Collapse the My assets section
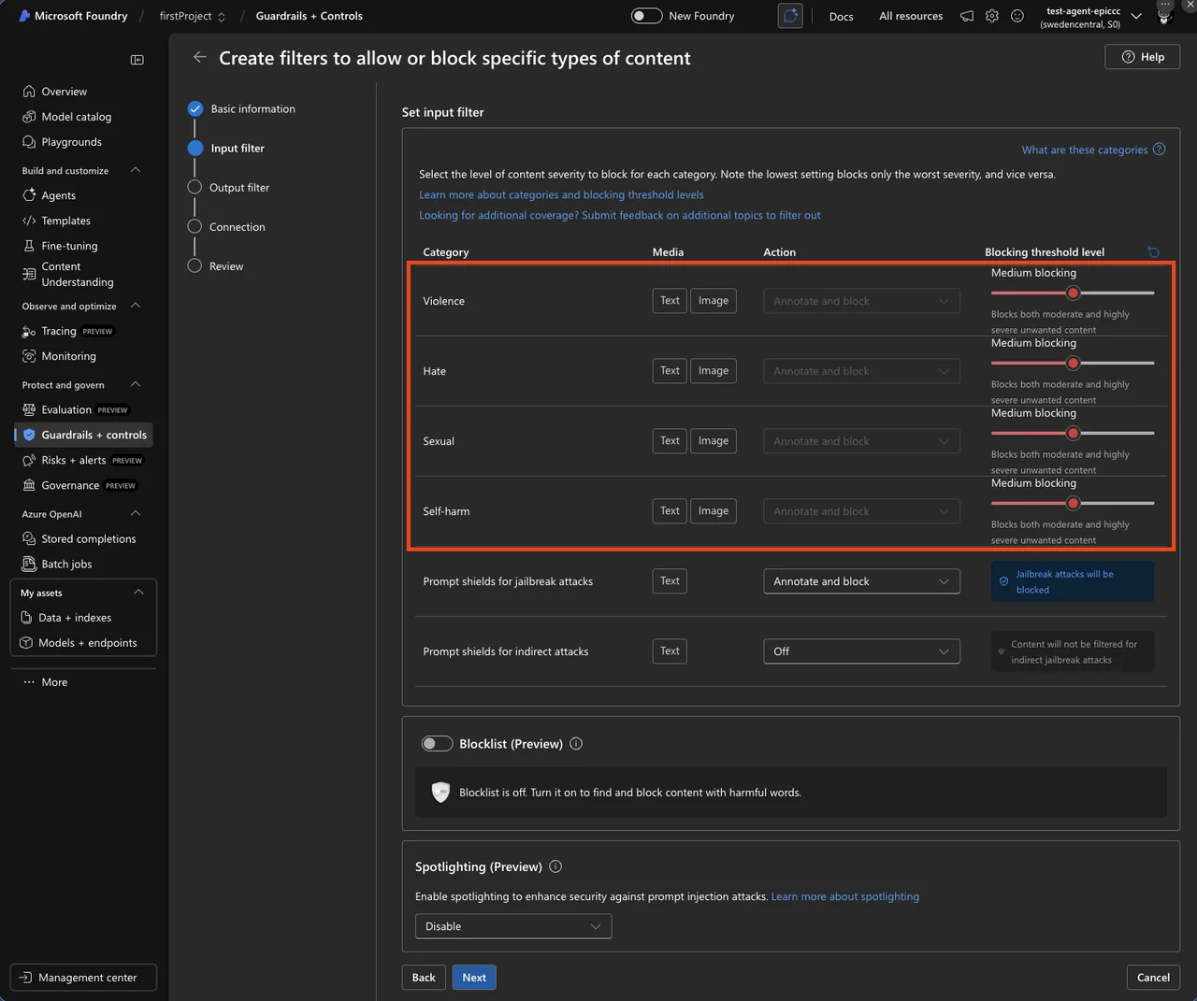The height and width of the screenshot is (1001, 1197). click(138, 593)
